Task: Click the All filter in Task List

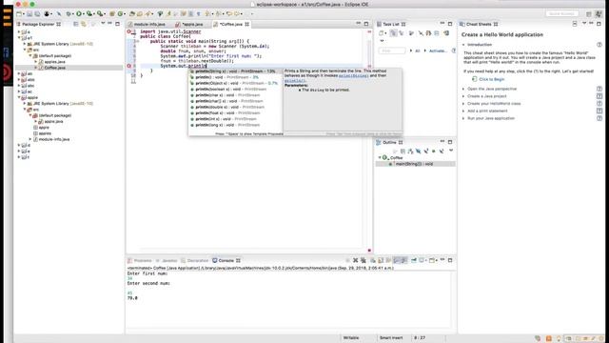Action: (x=418, y=50)
